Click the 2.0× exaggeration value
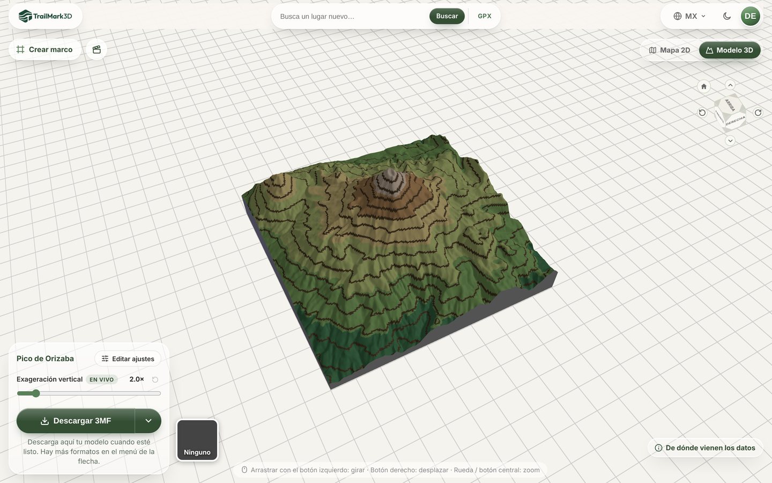Screen dimensions: 772x483 click(x=137, y=379)
